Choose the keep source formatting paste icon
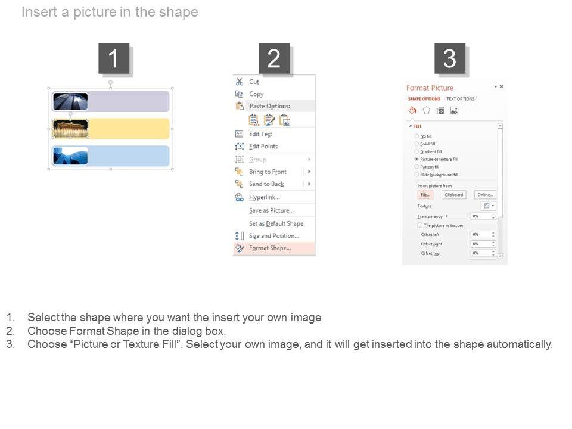Image resolution: width=572 pixels, height=429 pixels. tap(269, 120)
